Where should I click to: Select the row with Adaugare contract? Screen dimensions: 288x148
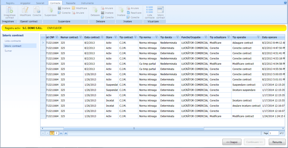(163, 43)
